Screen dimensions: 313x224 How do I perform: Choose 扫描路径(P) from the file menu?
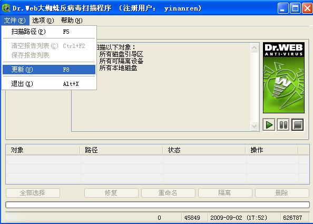49,32
